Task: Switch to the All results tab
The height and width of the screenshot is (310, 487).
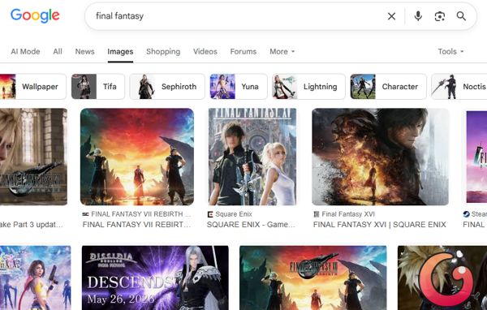Action: (x=58, y=52)
